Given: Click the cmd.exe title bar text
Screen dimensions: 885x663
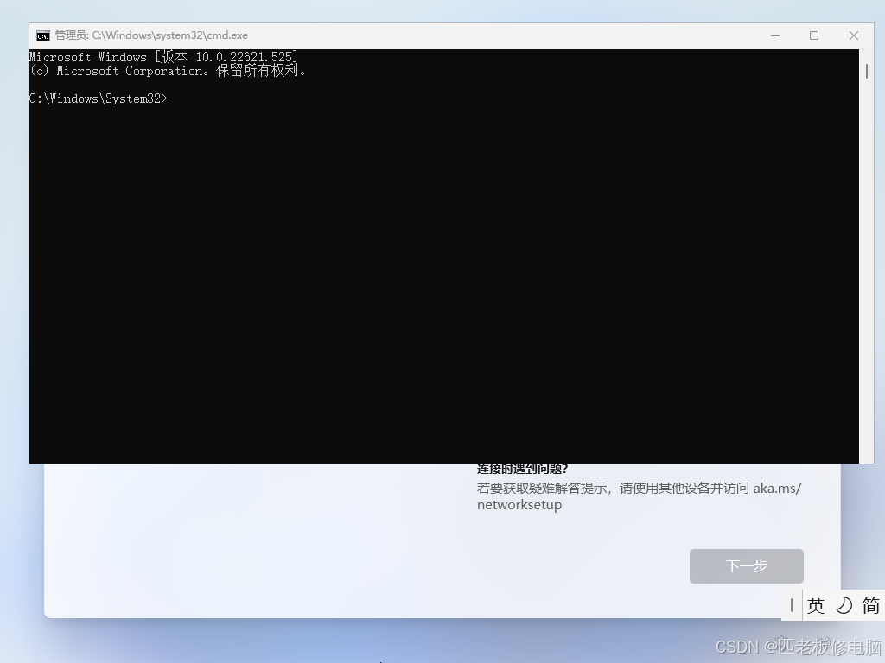Looking at the screenshot, I should (x=151, y=35).
